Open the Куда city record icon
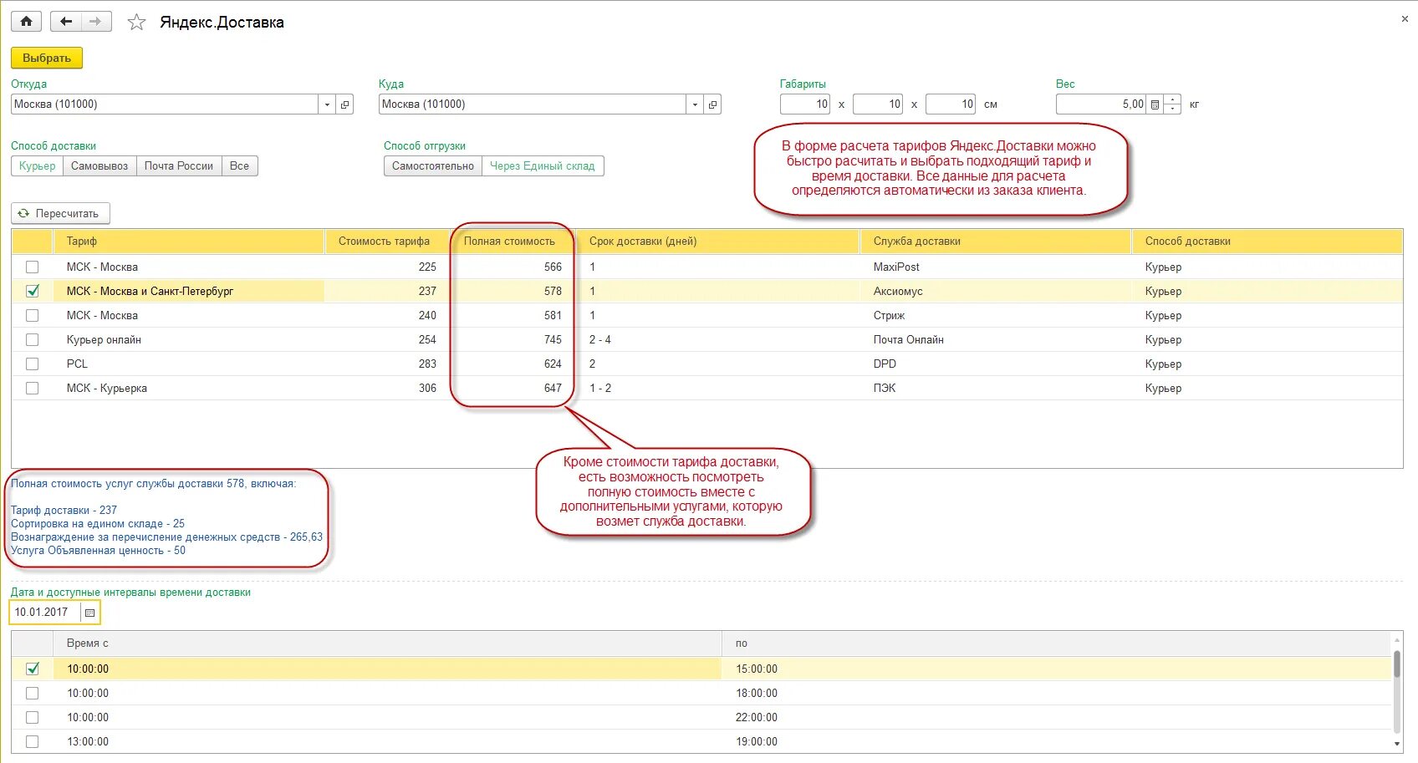Image resolution: width=1418 pixels, height=763 pixels. coord(712,104)
